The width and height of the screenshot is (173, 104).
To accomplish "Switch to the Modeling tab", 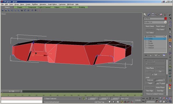I will click(82, 7).
